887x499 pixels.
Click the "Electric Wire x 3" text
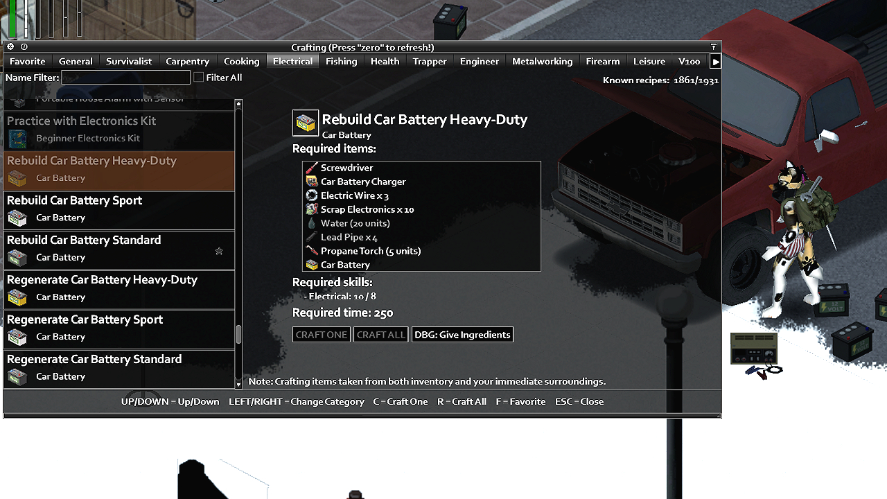point(355,195)
